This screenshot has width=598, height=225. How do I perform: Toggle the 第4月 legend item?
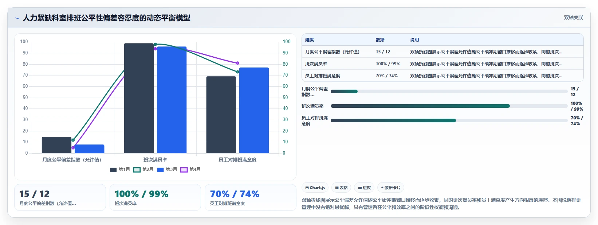(190, 169)
